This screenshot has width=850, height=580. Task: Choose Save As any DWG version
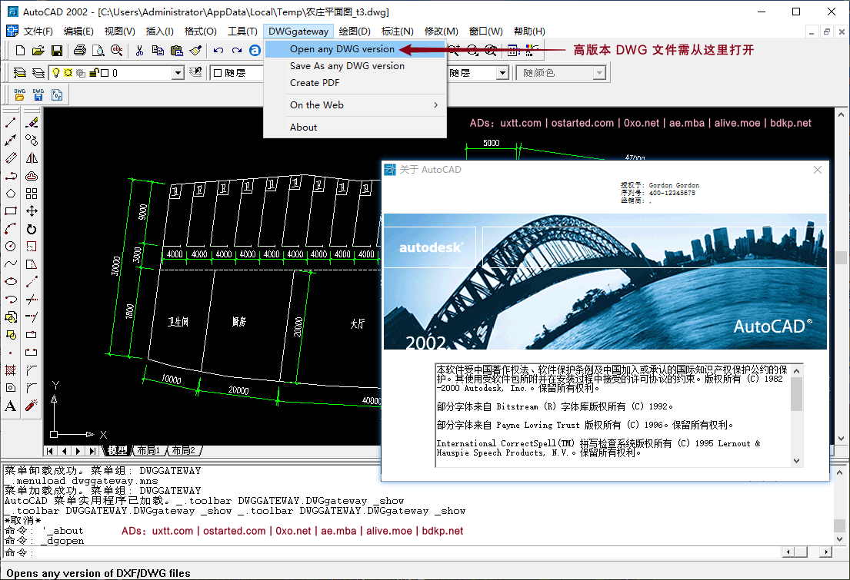pos(355,65)
